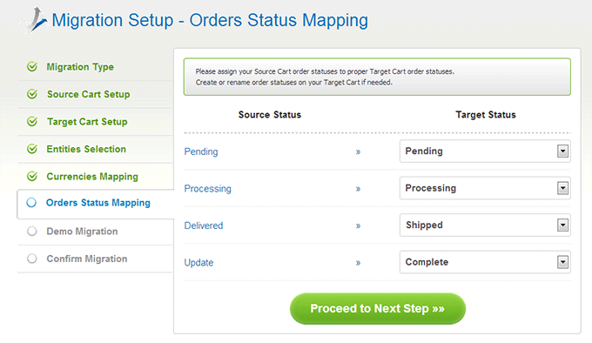Select the Confirm Migration step
Screen dimensions: 592x343
coord(87,259)
